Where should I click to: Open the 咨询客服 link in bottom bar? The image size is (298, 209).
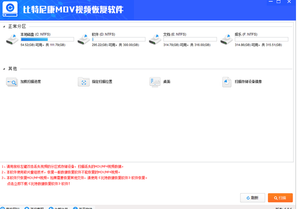coord(34,208)
